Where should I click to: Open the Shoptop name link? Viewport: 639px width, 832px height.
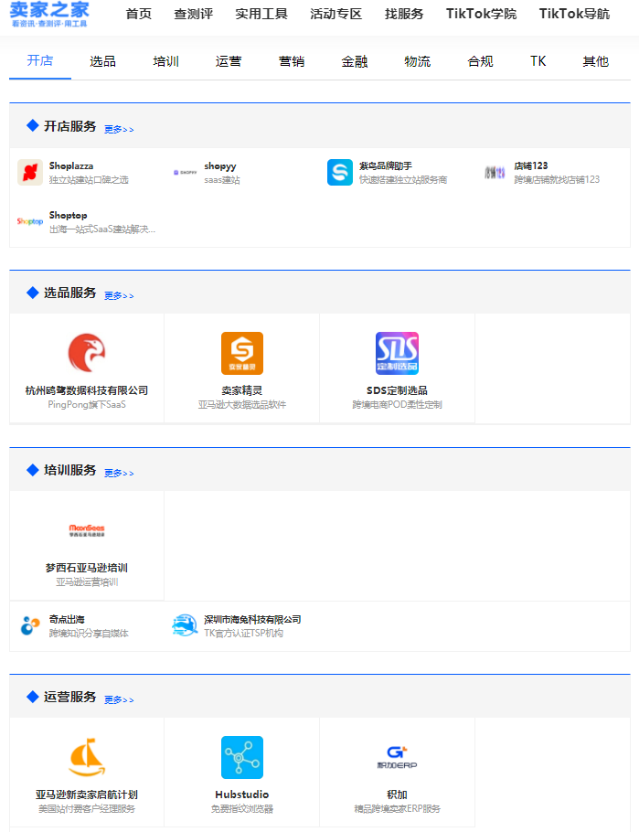(x=68, y=216)
